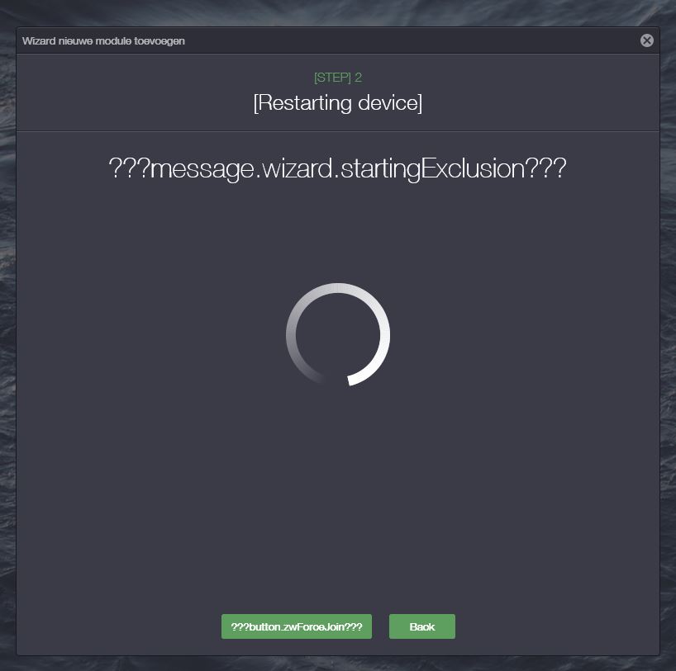The width and height of the screenshot is (676, 671).
Task: Go back using the Back button
Action: (422, 626)
